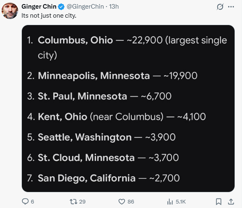The width and height of the screenshot is (242, 208).
Task: Open Ginger Chin's profile avatar
Action: [x=10, y=11]
